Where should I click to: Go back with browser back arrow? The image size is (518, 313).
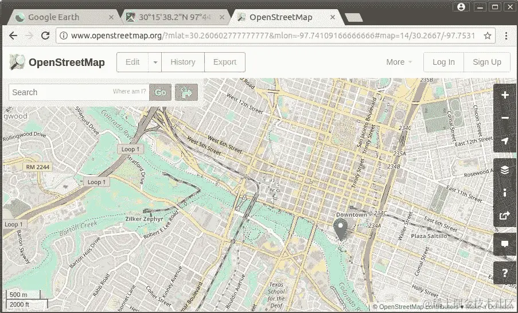pyautogui.click(x=13, y=36)
